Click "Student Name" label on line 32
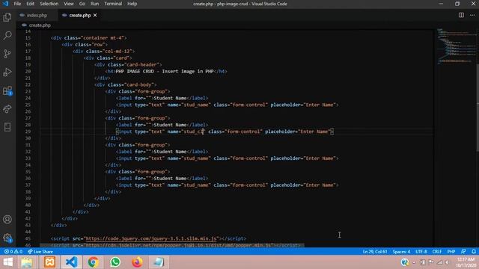This screenshot has height=269, width=479. click(x=170, y=152)
